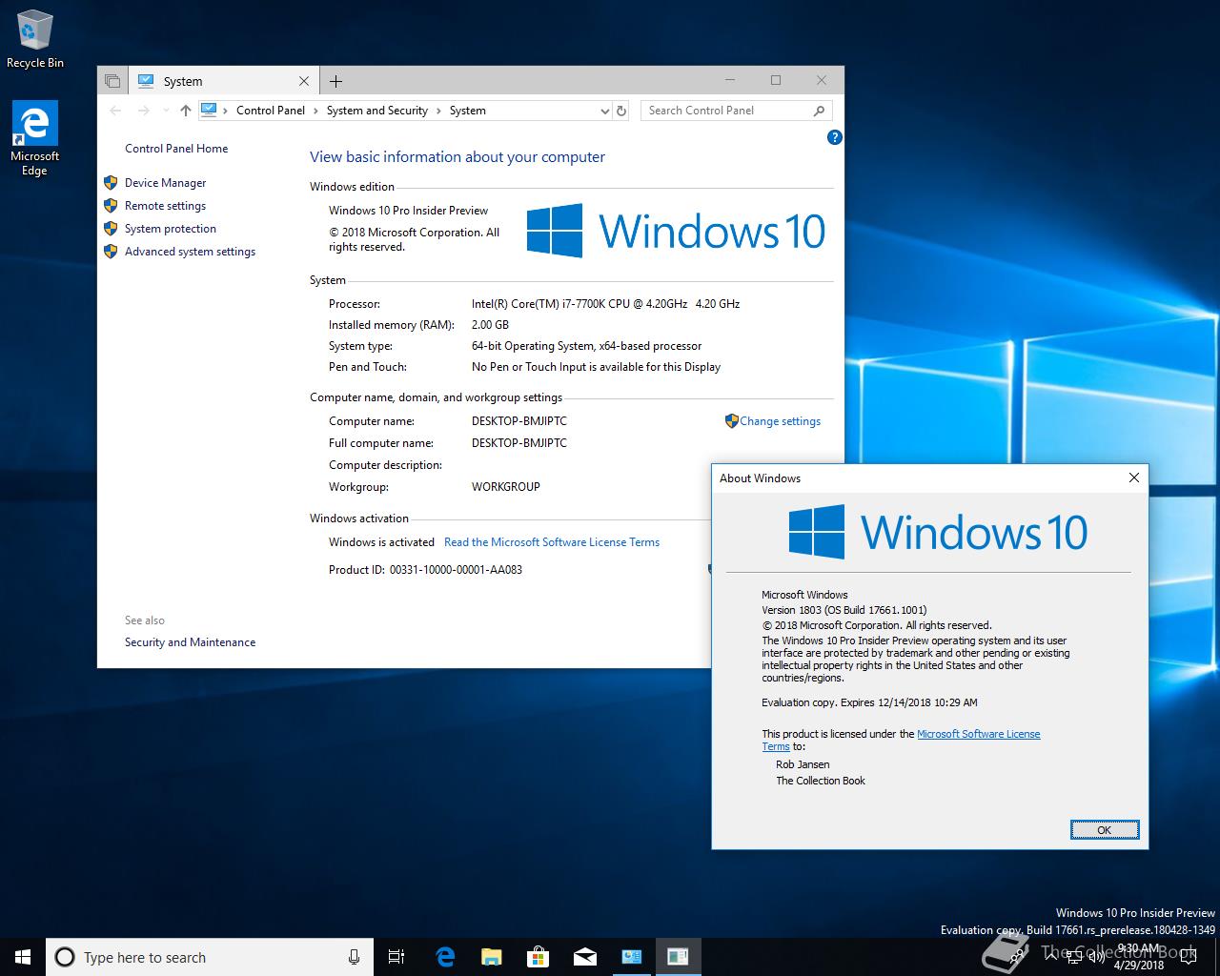Click System breadcrumb item
The height and width of the screenshot is (976, 1220).
(x=468, y=111)
